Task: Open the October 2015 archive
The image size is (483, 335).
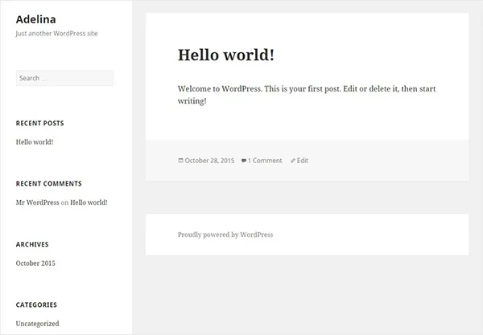Action: coord(35,264)
